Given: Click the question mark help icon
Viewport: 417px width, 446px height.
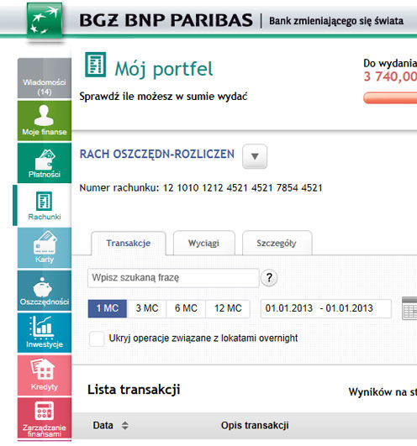Looking at the screenshot, I should pos(269,278).
